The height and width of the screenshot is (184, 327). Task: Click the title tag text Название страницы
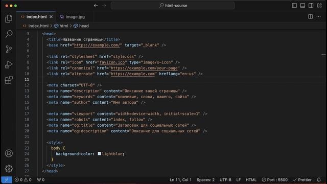coord(82,39)
